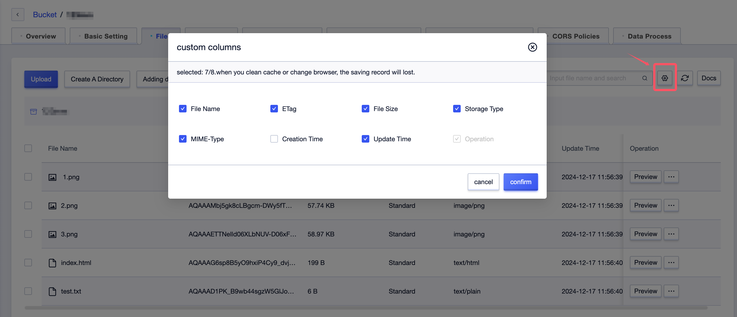Open the CORS Policies tab
This screenshot has height=317, width=737.
[573, 36]
